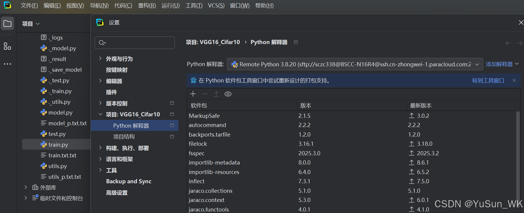Image resolution: width=524 pixels, height=213 pixels.
Task: Click the upgrade package arrow icon
Action: [x=216, y=94]
